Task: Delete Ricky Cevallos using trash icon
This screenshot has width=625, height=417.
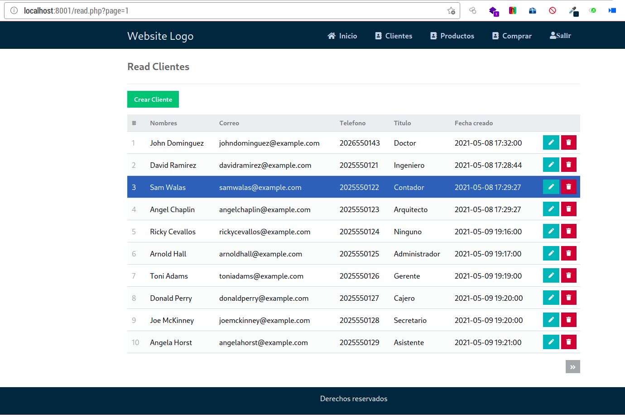Action: 569,231
